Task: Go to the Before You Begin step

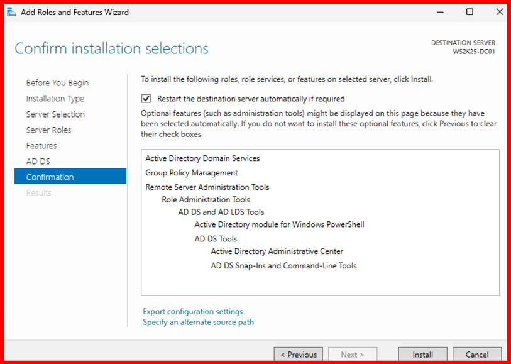Action: 57,83
